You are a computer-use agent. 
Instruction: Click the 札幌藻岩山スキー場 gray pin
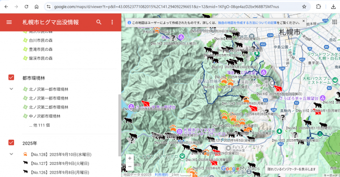272,83
